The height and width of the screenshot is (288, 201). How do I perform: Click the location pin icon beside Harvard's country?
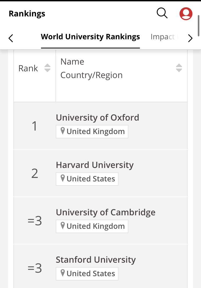[62, 178]
